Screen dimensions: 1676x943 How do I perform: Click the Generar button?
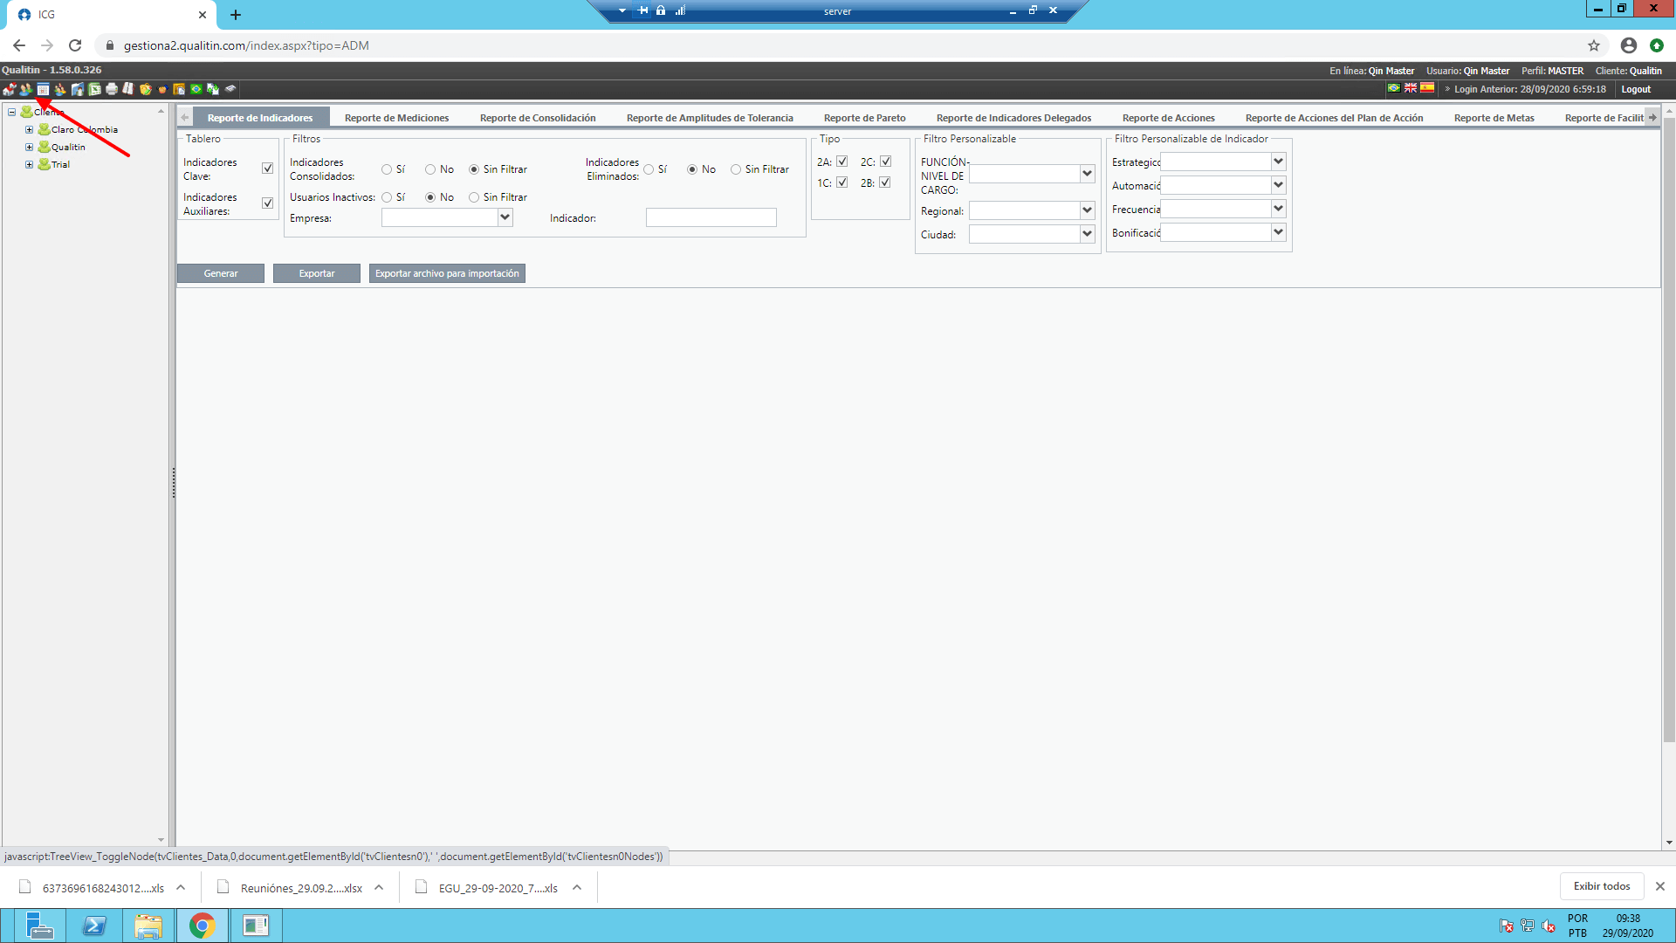[221, 273]
